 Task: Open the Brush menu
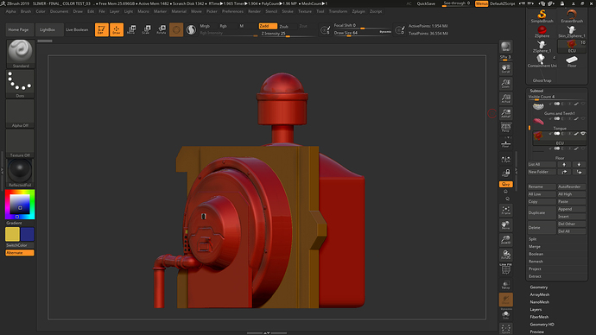(26, 11)
